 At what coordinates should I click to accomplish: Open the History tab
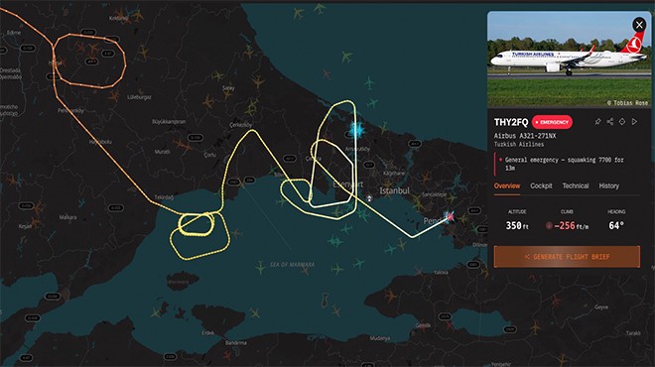point(608,185)
